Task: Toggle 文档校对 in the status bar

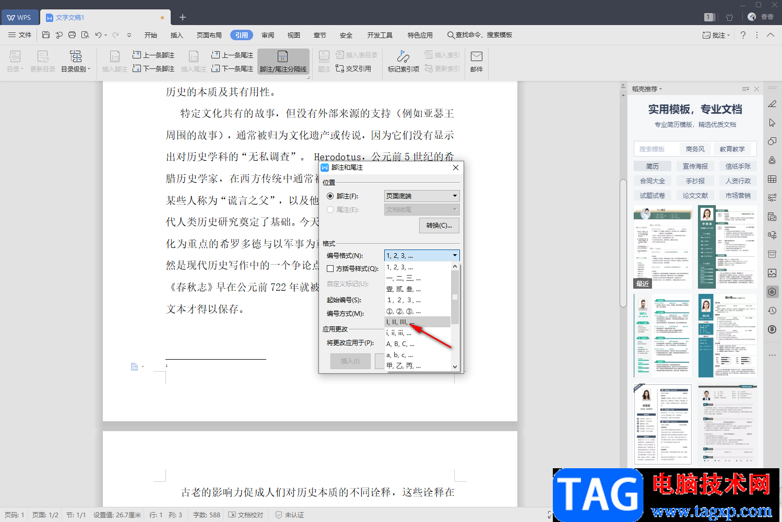Action: click(x=246, y=515)
